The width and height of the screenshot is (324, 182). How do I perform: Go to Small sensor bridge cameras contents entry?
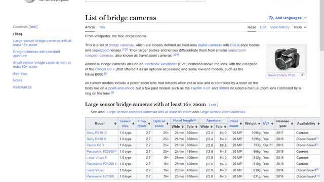point(42,65)
